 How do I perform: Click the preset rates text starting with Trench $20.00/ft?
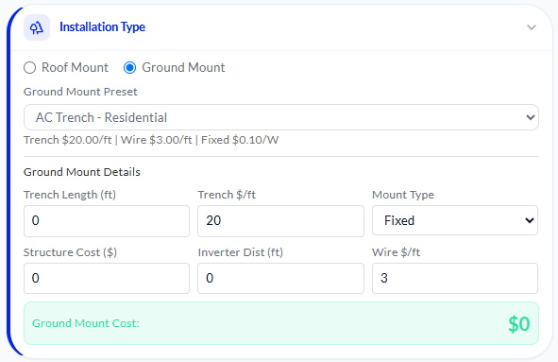[x=151, y=140]
